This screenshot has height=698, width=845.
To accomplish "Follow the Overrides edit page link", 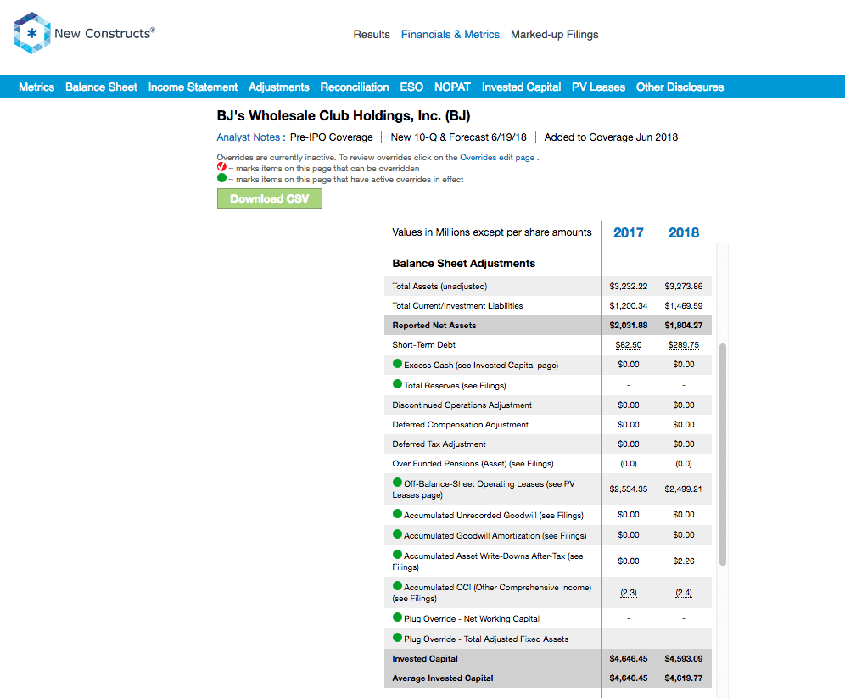I will [x=497, y=157].
